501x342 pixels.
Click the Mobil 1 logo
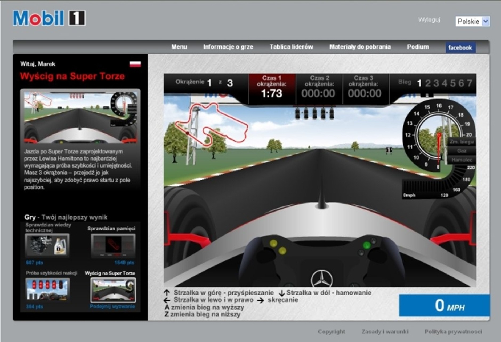(49, 18)
